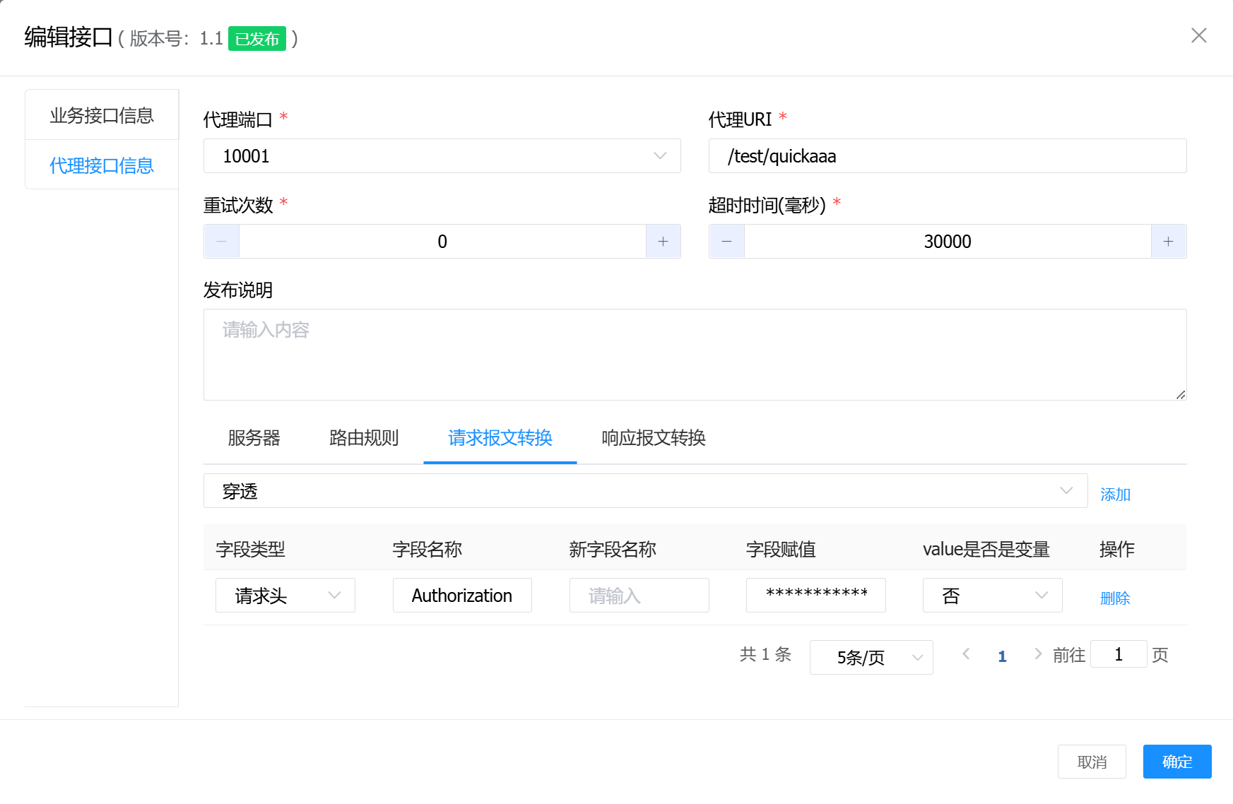Click the 添加 link
Image resolution: width=1233 pixels, height=804 pixels.
pos(1115,495)
